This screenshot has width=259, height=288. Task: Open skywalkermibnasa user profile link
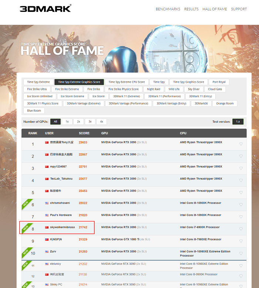[62, 227]
